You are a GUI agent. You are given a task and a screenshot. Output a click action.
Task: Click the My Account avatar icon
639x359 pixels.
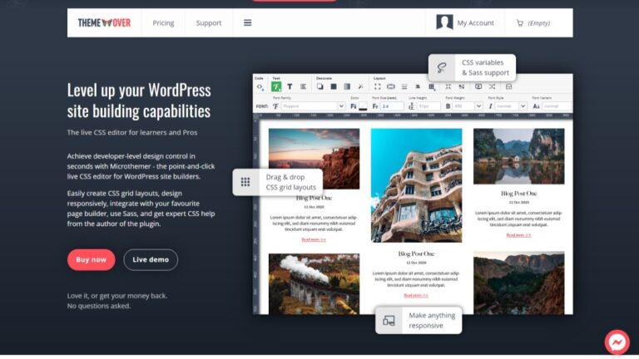click(445, 23)
